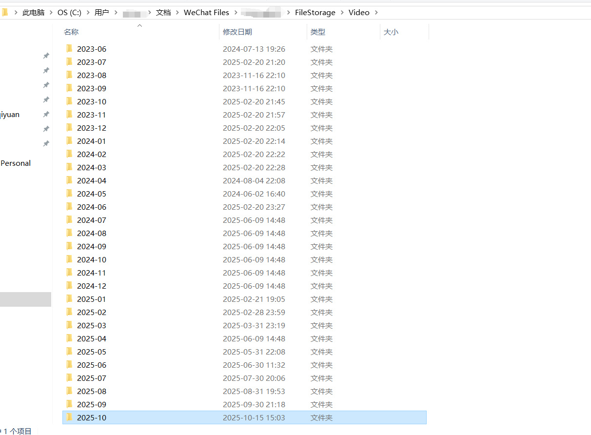Viewport: 591px width, 435px height.
Task: Click the folder icon of 2024-08
Action: click(x=69, y=233)
